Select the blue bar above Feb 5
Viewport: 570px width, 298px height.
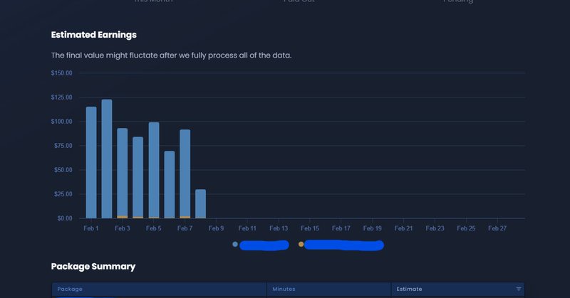pyautogui.click(x=154, y=169)
